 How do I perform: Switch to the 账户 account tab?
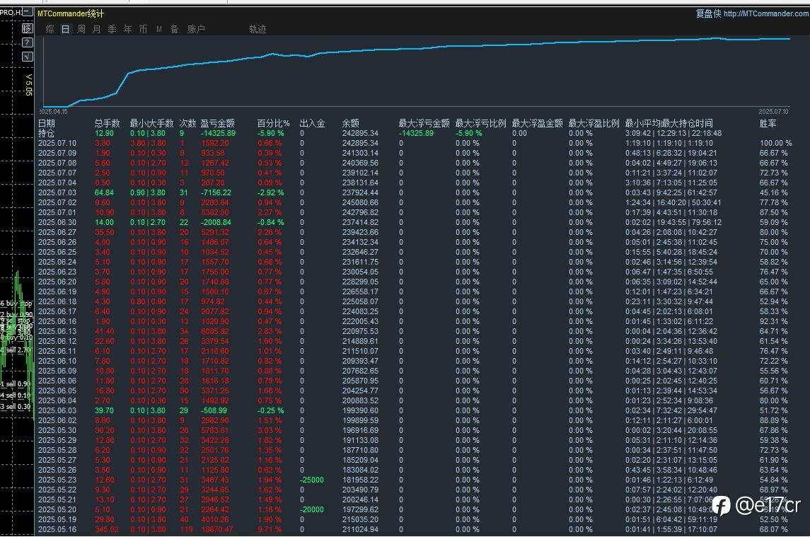[196, 30]
